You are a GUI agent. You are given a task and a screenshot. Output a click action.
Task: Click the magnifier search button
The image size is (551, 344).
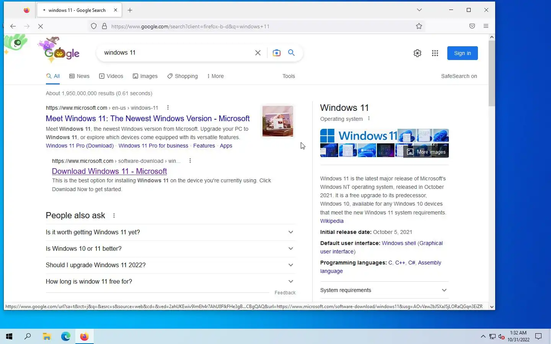[292, 53]
